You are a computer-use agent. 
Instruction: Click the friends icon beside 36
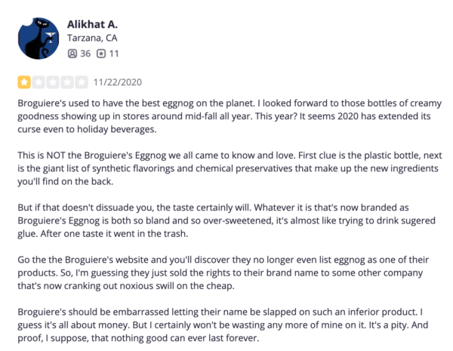(72, 54)
